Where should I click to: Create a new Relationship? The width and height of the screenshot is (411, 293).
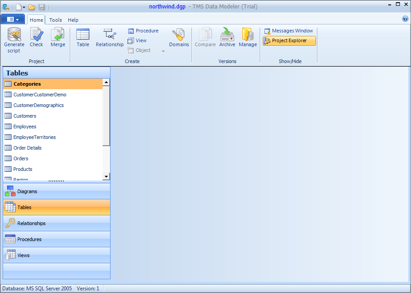click(x=110, y=37)
